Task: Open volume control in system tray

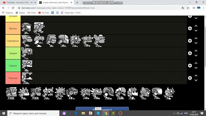Action: pyautogui.click(x=178, y=113)
